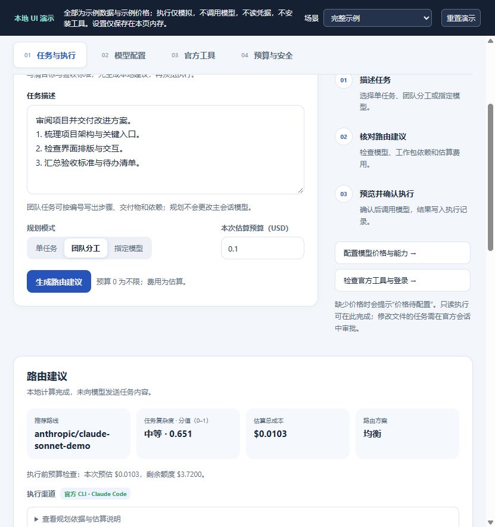The image size is (495, 527).
Task: Click the 预览并确认执行 step title
Action: (x=387, y=194)
